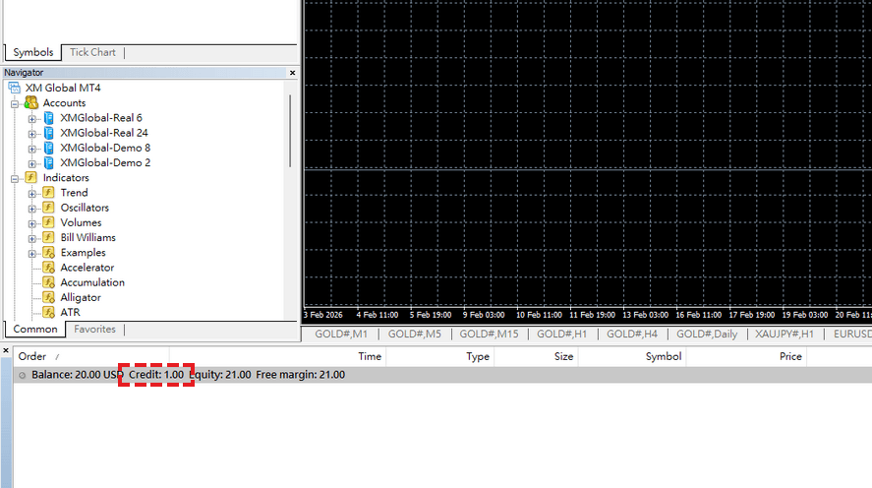This screenshot has height=488, width=872.
Task: Switch to the Tick Chart tab
Action: pyautogui.click(x=92, y=52)
